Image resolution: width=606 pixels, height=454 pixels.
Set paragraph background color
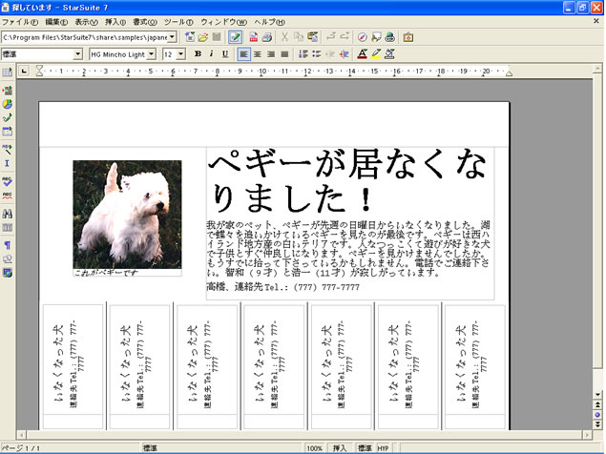coord(389,54)
